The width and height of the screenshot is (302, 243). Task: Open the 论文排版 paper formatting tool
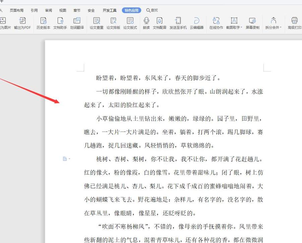click(x=113, y=23)
